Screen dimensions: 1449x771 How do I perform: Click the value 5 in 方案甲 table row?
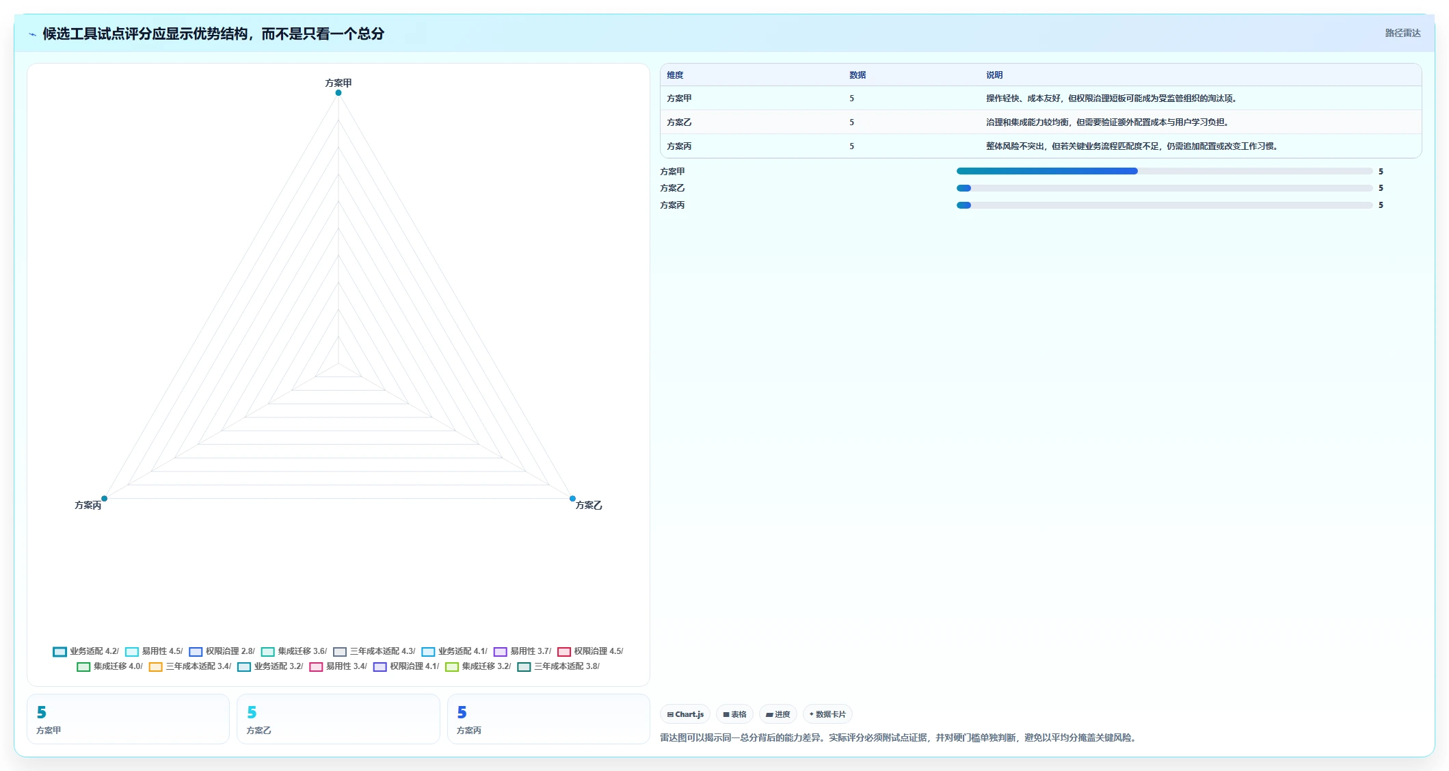(x=852, y=99)
